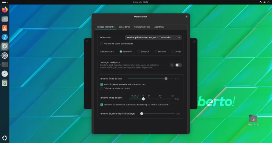The image size is (272, 143).
Task: Select the Esquerda position radio button
Action: tap(121, 52)
